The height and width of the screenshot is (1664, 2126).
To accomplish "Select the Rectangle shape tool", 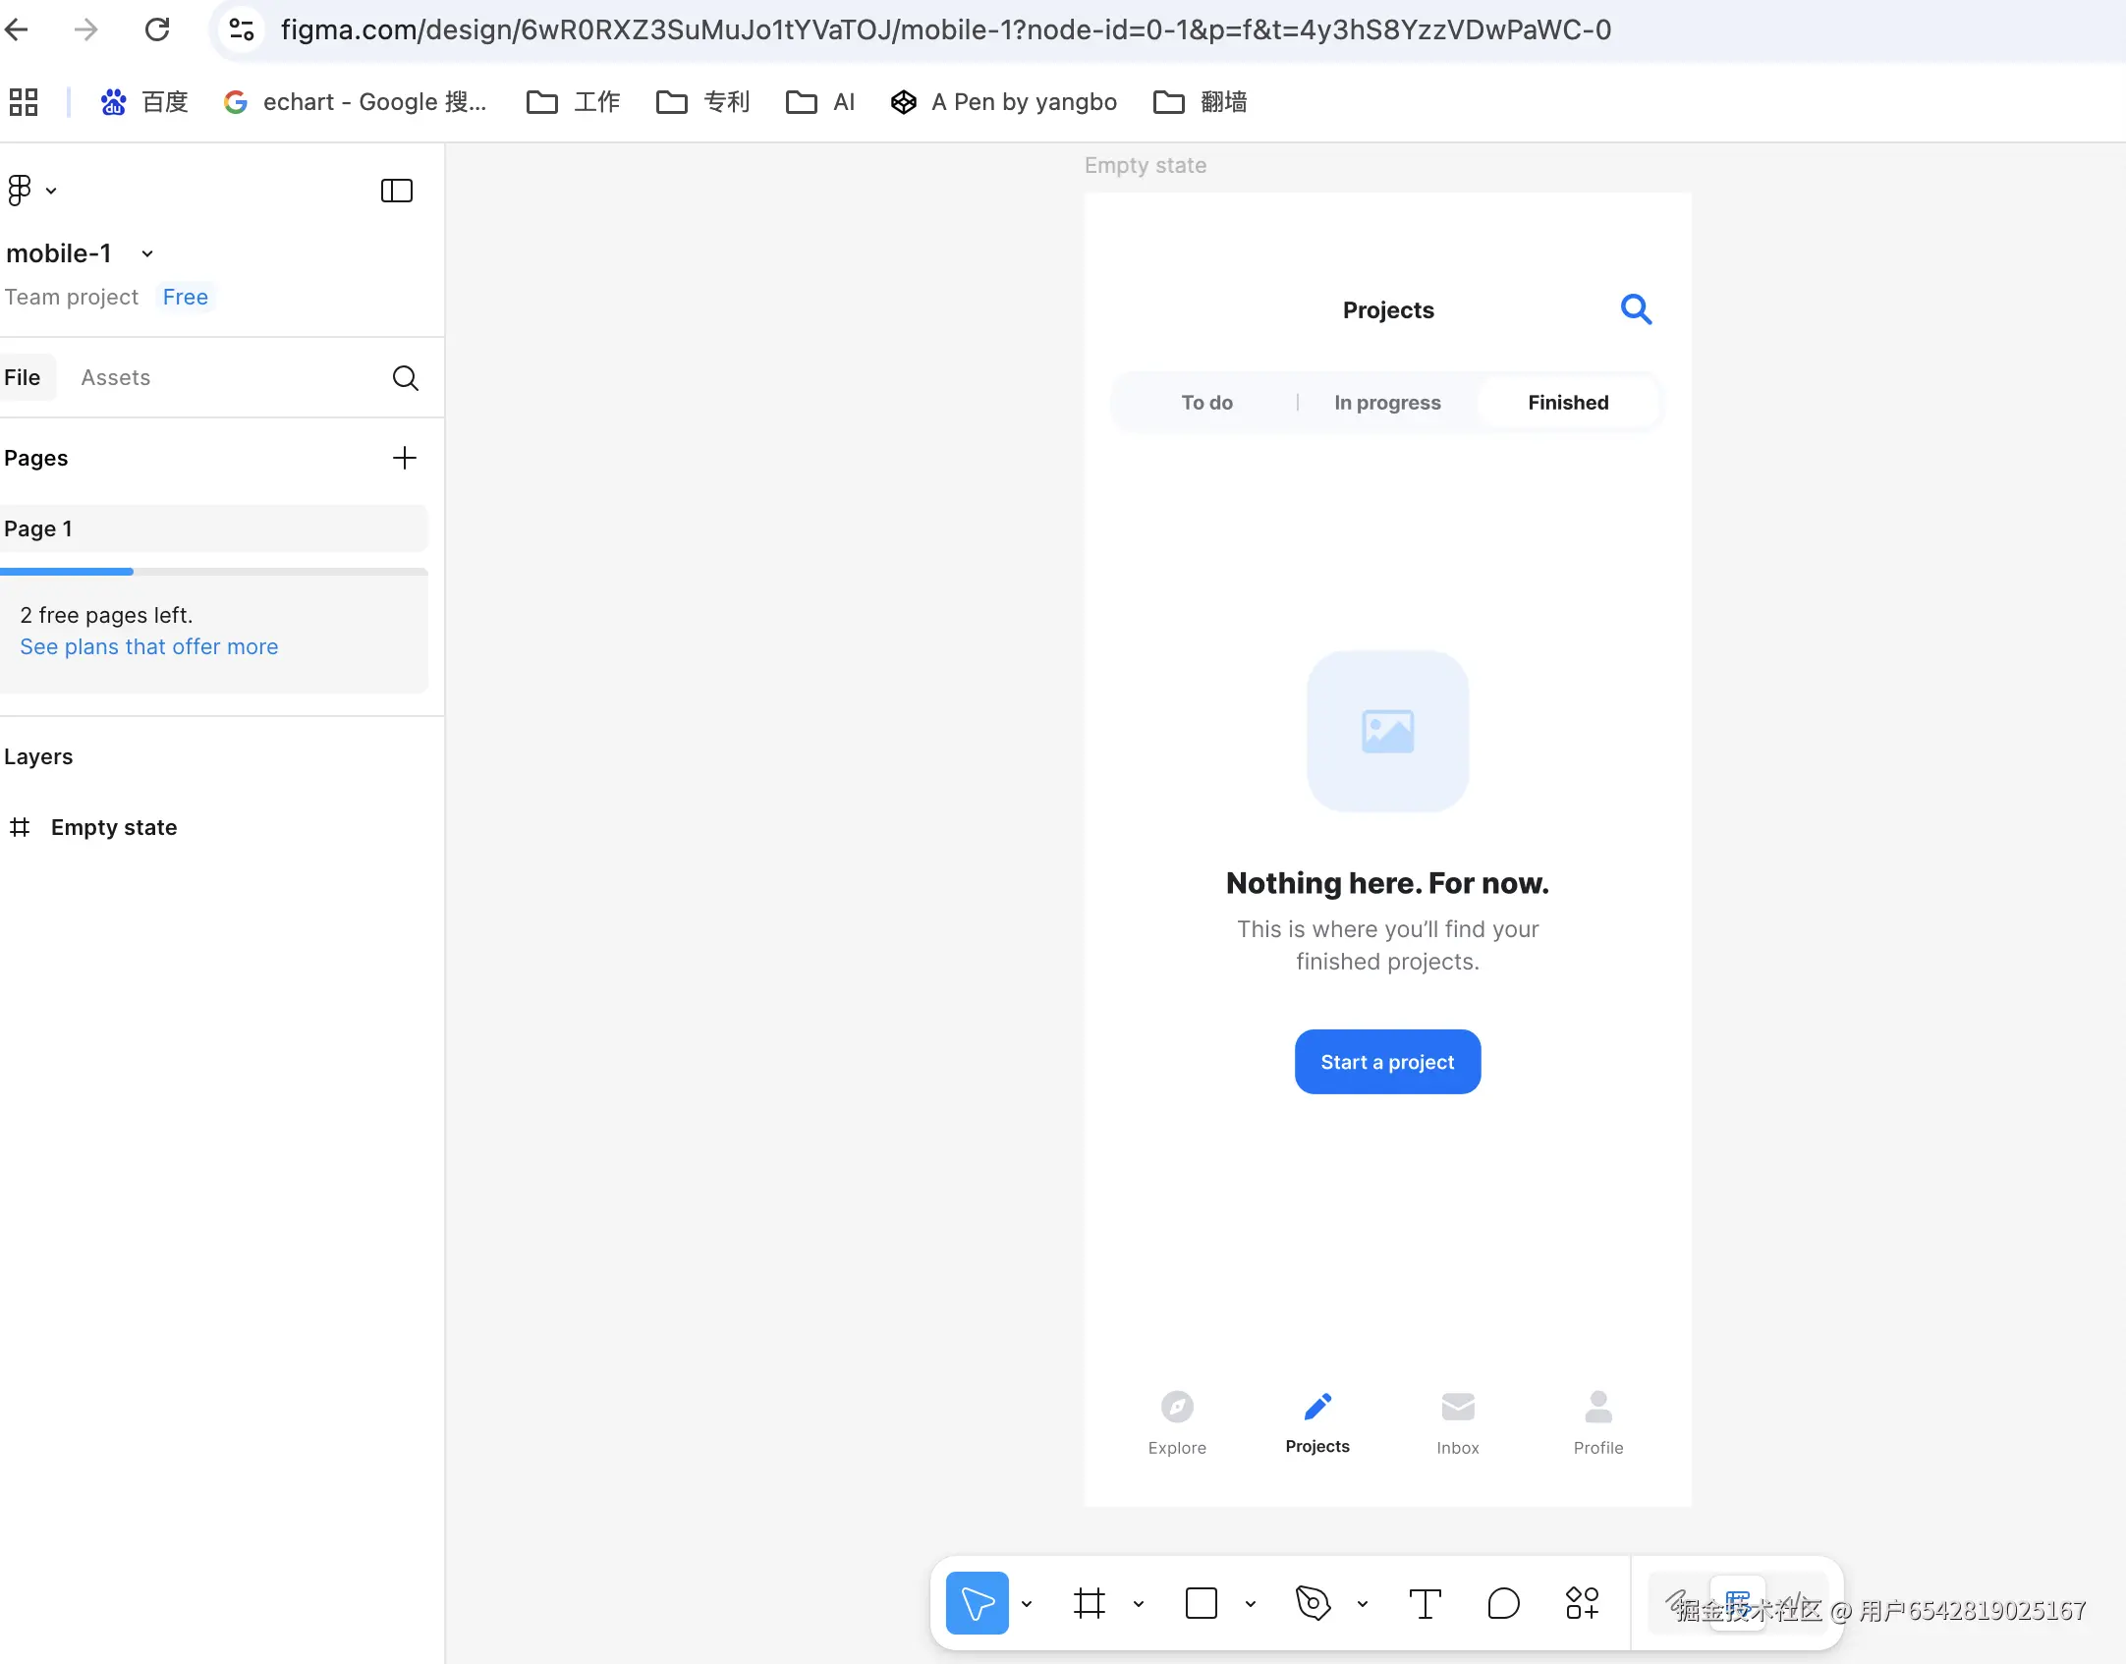I will (1201, 1603).
